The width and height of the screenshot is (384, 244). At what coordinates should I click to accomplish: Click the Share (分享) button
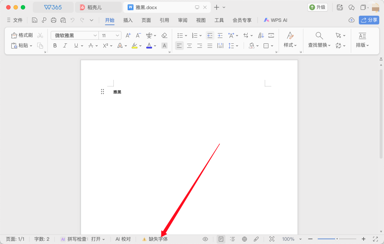tap(369, 20)
